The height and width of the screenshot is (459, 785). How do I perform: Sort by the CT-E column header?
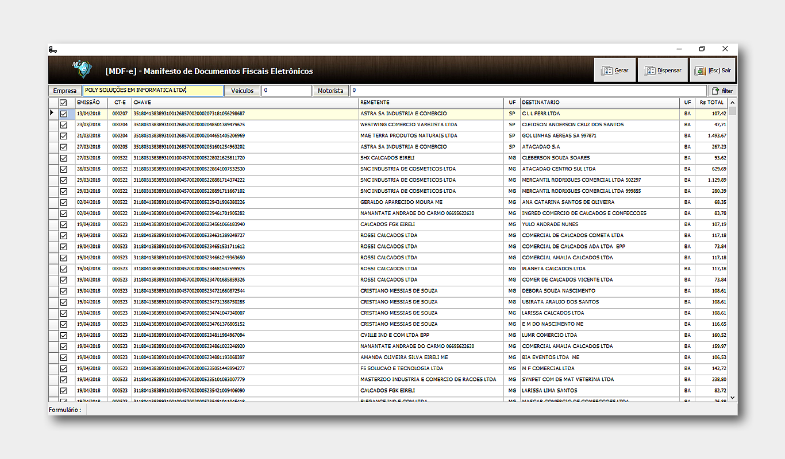click(120, 103)
